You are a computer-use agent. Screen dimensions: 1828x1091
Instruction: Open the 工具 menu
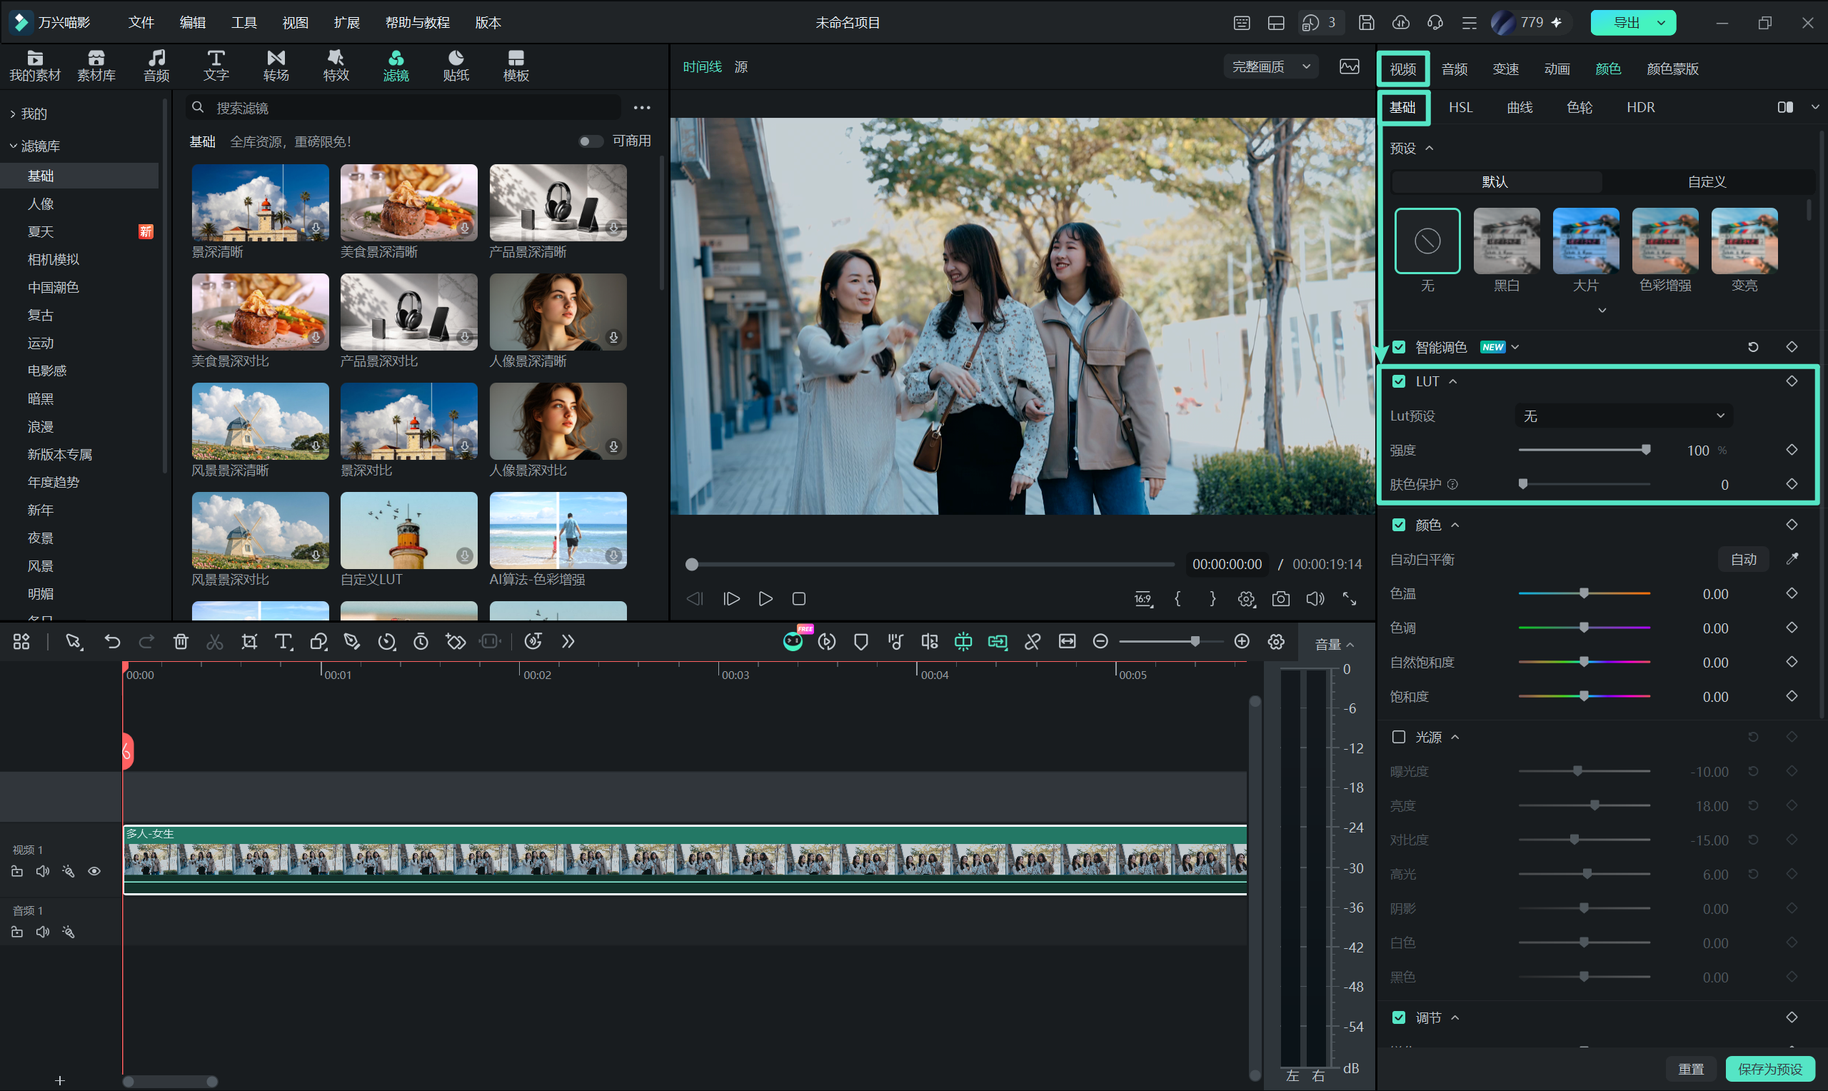coord(244,22)
